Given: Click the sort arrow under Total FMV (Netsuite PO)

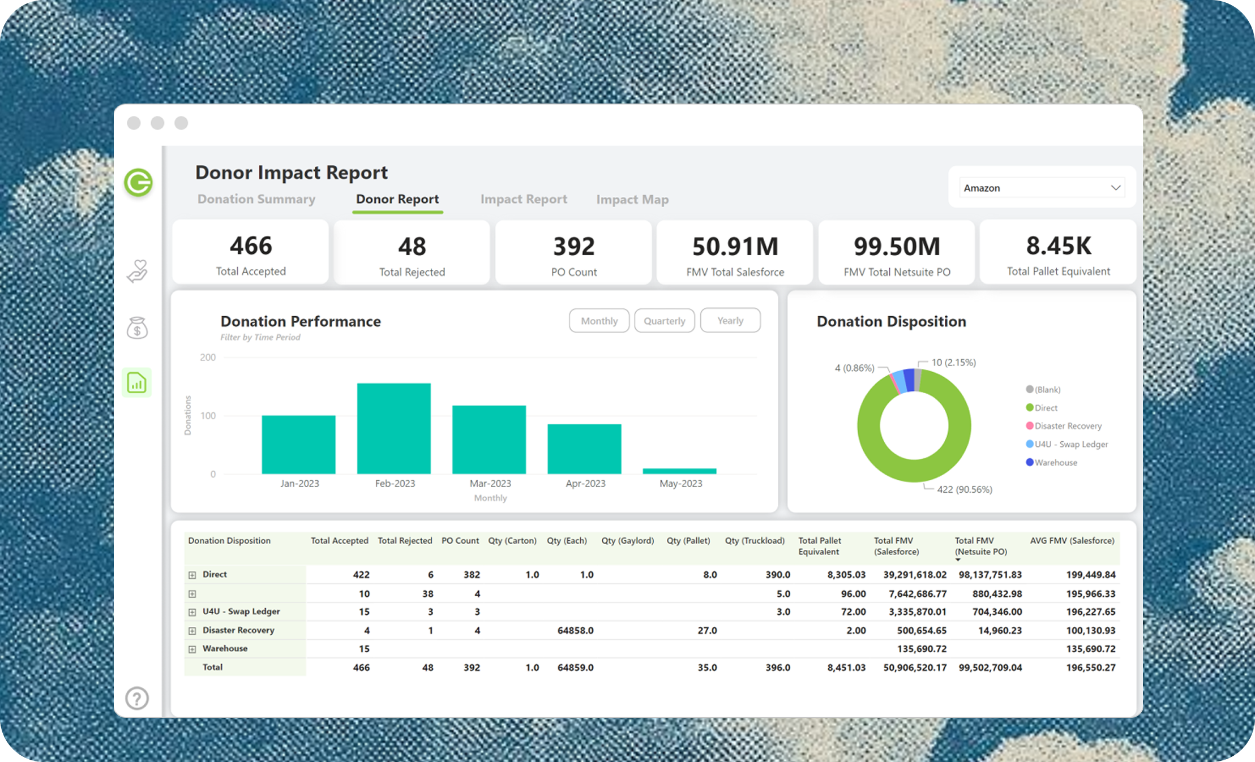Looking at the screenshot, I should tap(958, 560).
